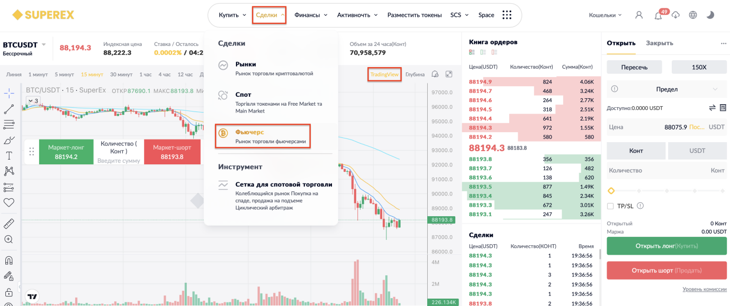This screenshot has height=306, width=730.
Task: Open the user profile icon
Action: tap(639, 15)
